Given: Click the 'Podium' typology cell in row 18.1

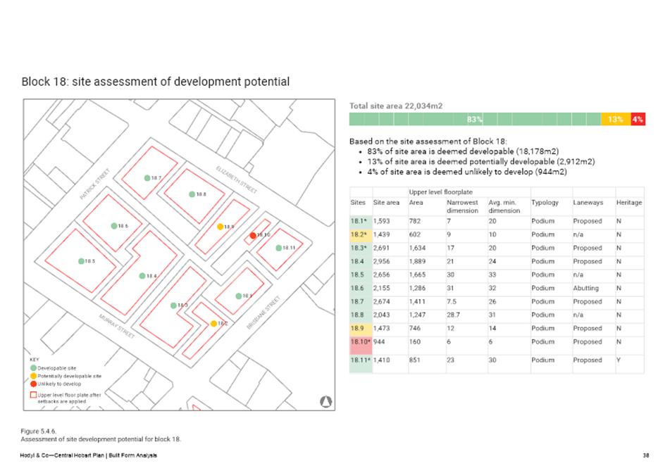Looking at the screenshot, I should point(543,221).
